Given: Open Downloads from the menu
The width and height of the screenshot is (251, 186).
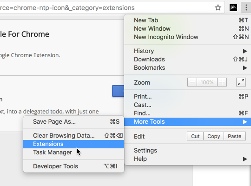Looking at the screenshot, I should click(188, 59).
